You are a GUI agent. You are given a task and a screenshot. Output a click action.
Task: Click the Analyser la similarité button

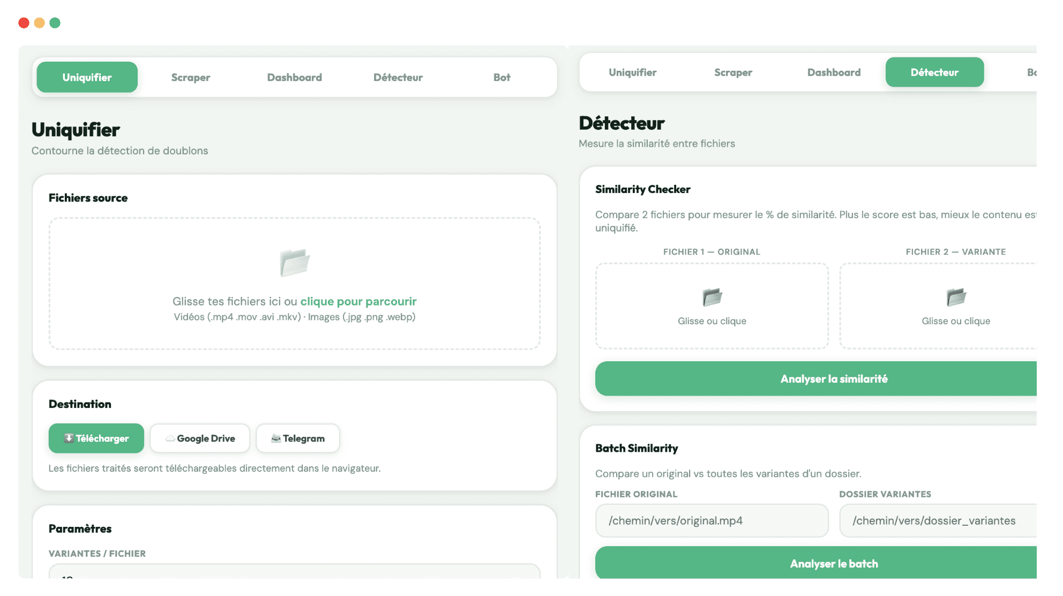[833, 379]
